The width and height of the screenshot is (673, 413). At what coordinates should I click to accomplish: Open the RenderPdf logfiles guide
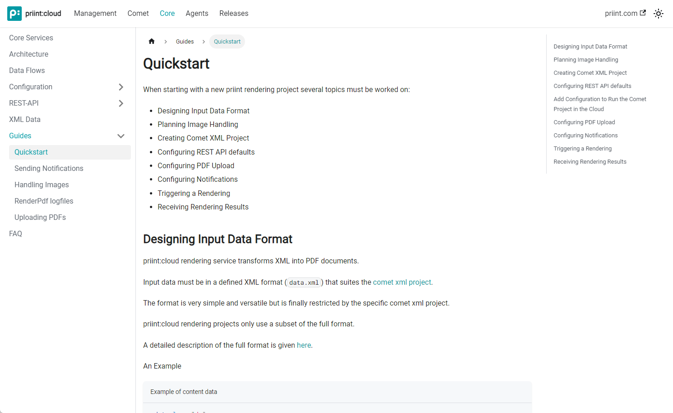click(x=44, y=201)
